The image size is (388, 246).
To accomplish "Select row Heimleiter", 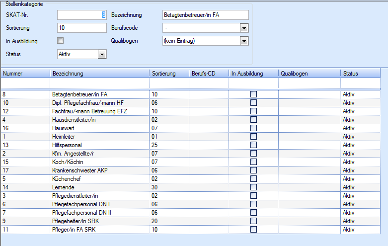I will (191, 136).
